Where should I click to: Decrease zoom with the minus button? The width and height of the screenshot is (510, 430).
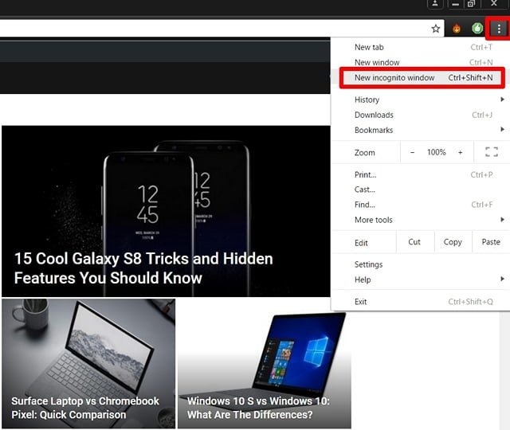point(412,152)
